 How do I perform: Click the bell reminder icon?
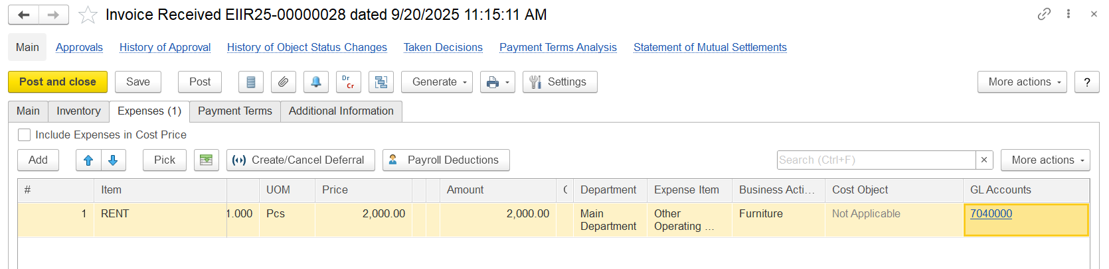point(316,82)
